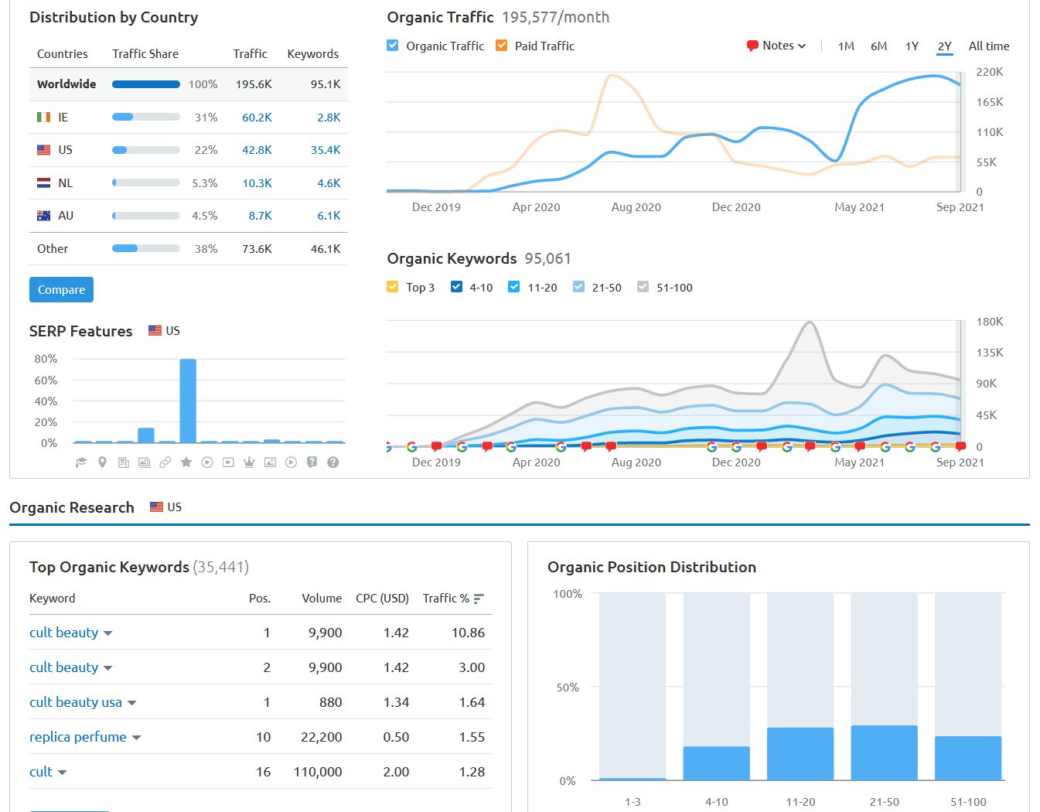Click the Worldwide row label
The image size is (1040, 812).
coord(66,84)
